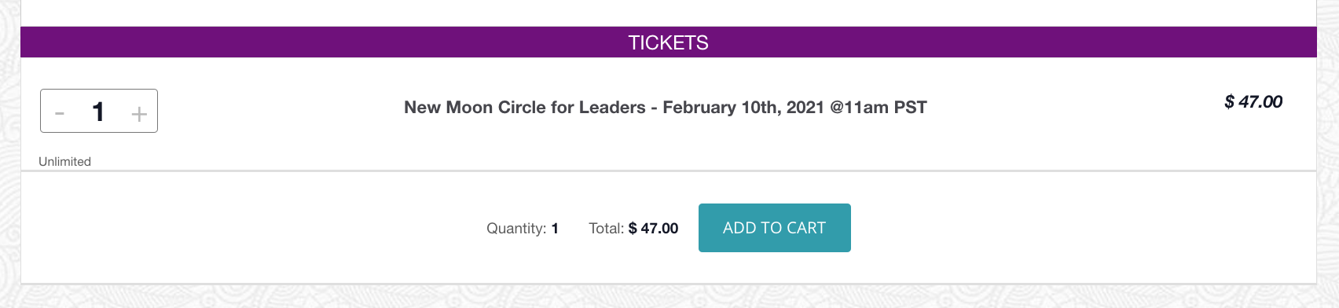Screen dimensions: 1339x308
Task: Click the Quantity: summary label
Action: click(x=516, y=229)
